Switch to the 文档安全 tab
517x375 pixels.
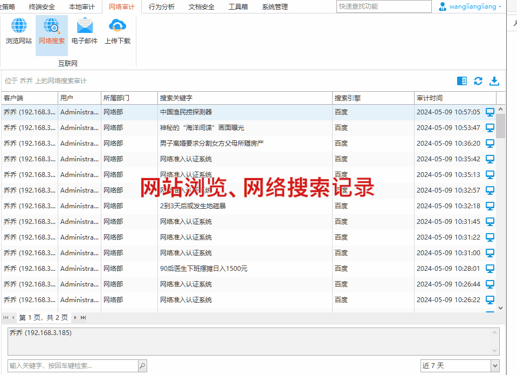coord(201,7)
